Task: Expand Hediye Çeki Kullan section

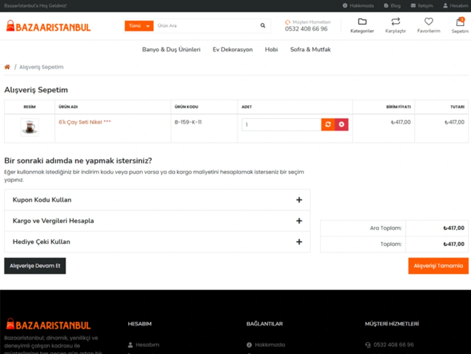Action: pyautogui.click(x=157, y=242)
